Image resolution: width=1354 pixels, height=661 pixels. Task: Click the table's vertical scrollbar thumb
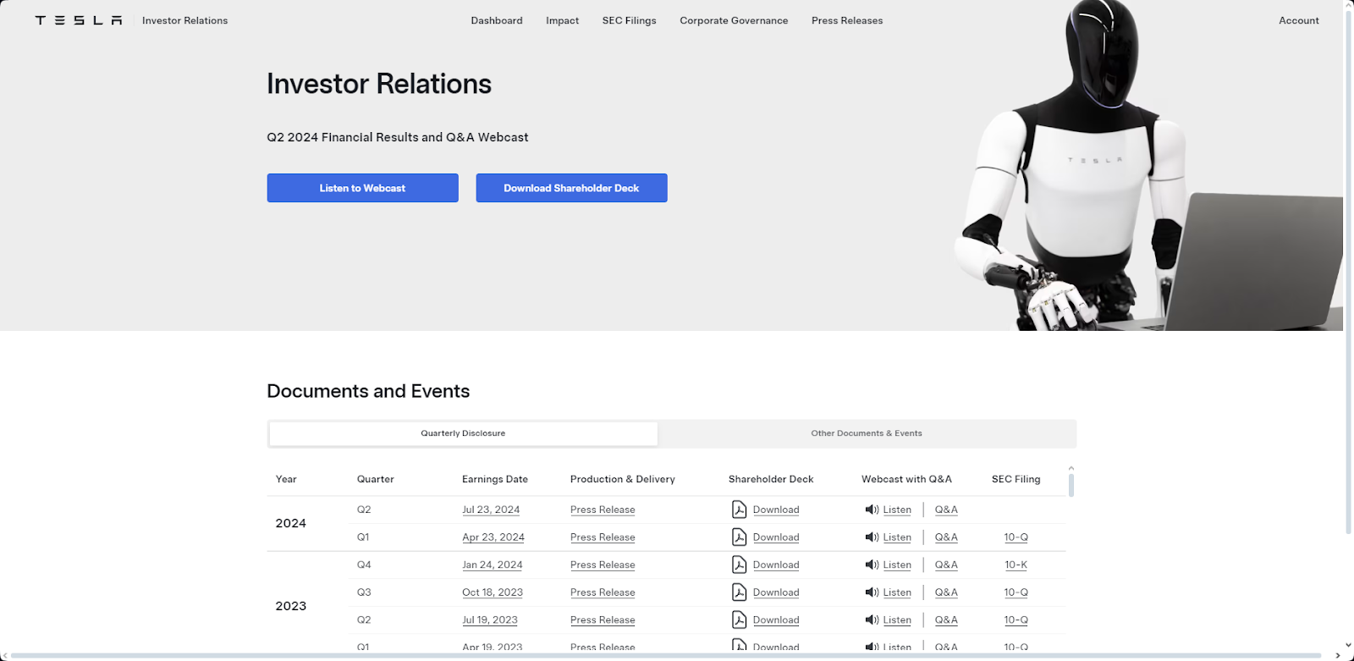tap(1071, 485)
